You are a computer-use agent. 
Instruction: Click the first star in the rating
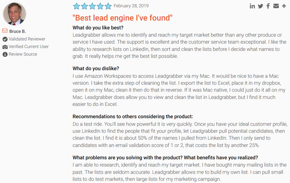76,6
